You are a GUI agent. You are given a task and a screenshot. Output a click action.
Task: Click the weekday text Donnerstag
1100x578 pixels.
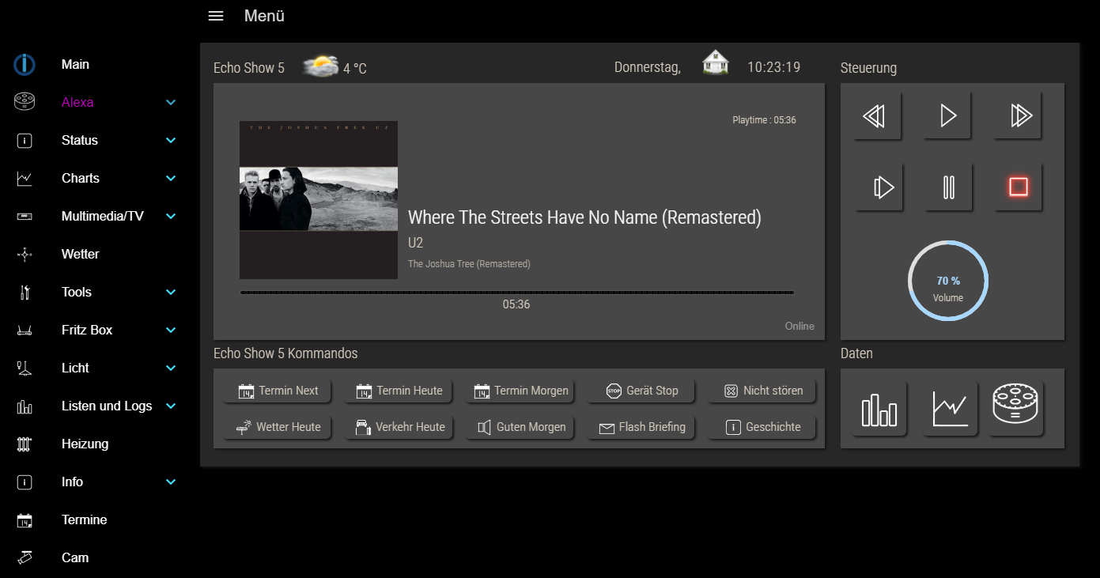point(648,68)
